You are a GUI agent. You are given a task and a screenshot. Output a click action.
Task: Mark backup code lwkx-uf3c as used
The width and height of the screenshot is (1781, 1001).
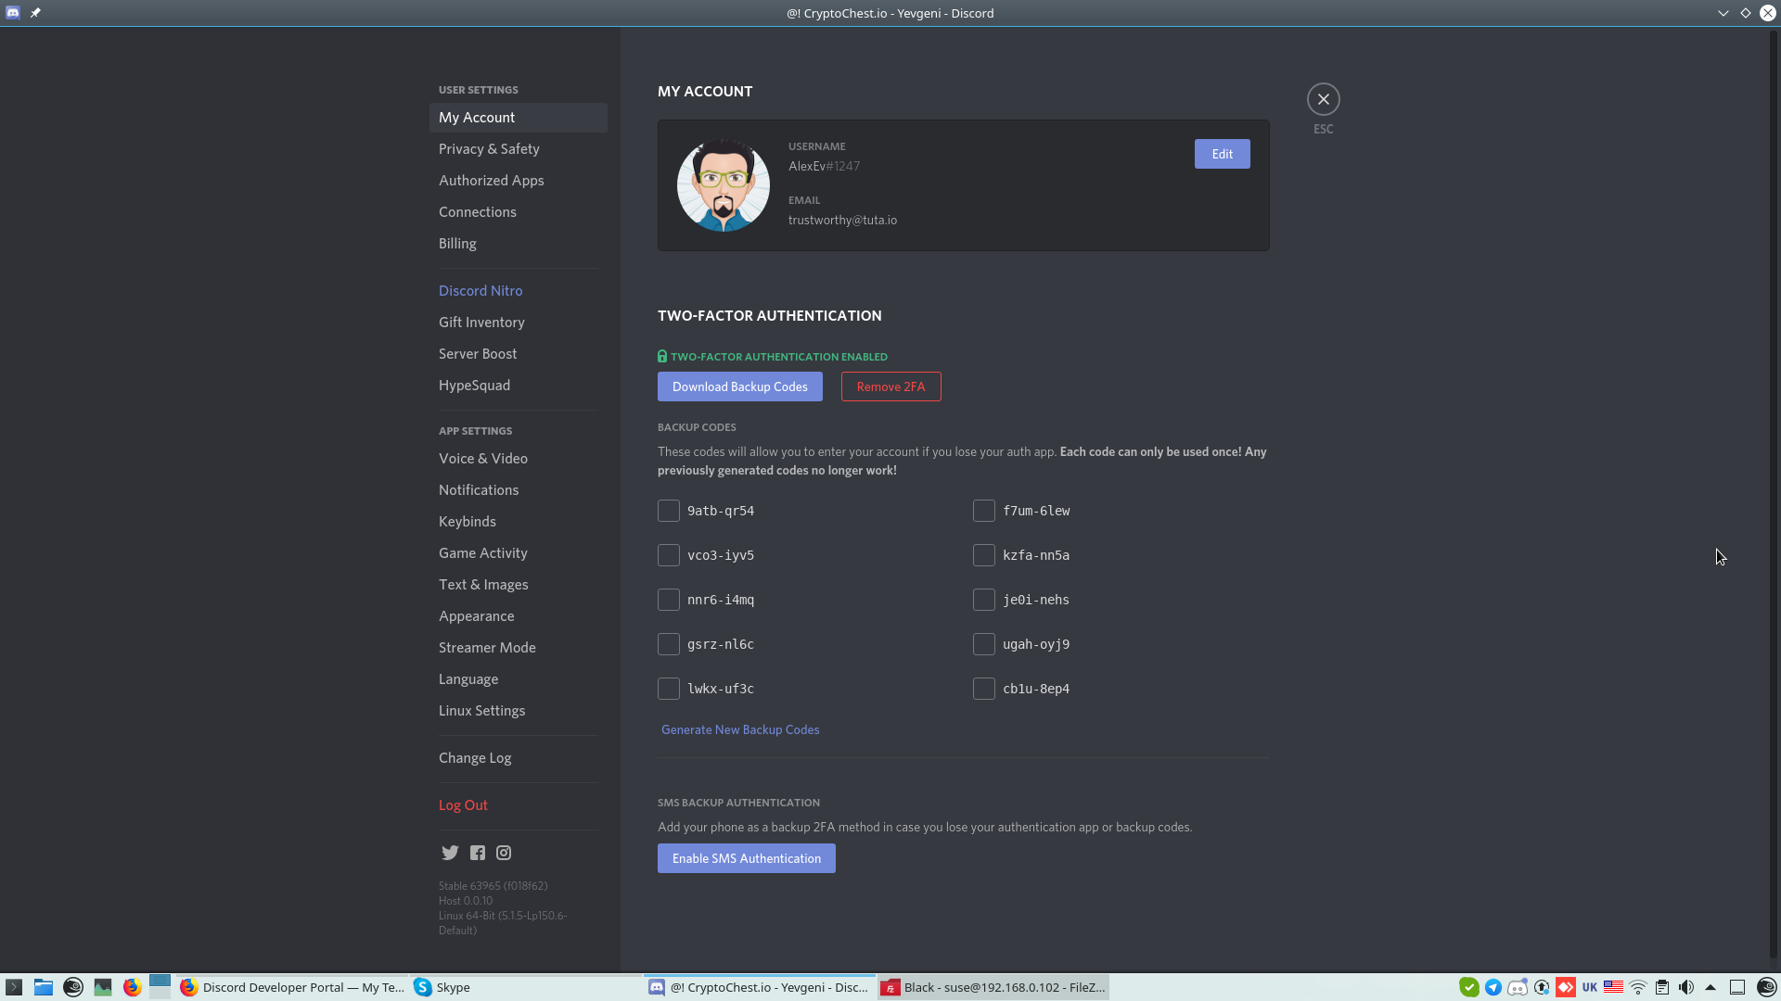pyautogui.click(x=669, y=689)
